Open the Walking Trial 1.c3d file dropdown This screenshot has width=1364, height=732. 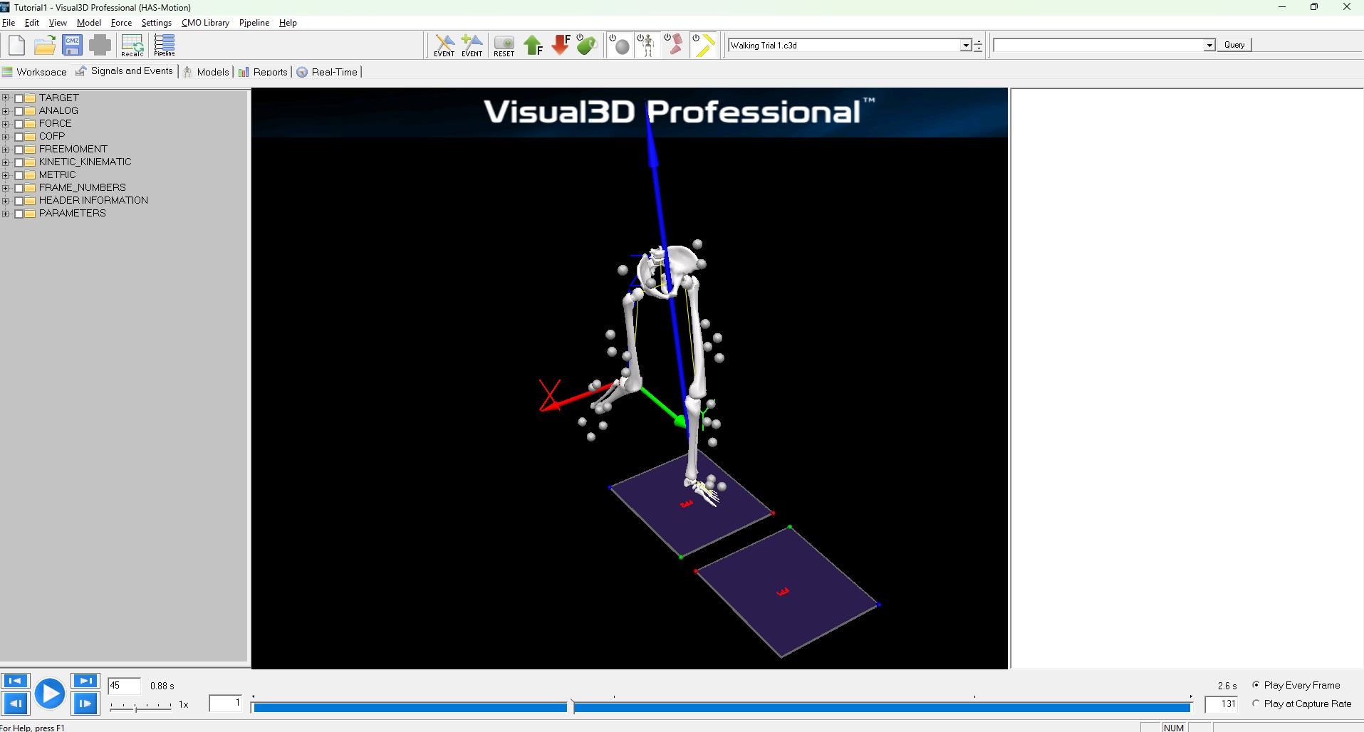pyautogui.click(x=966, y=46)
